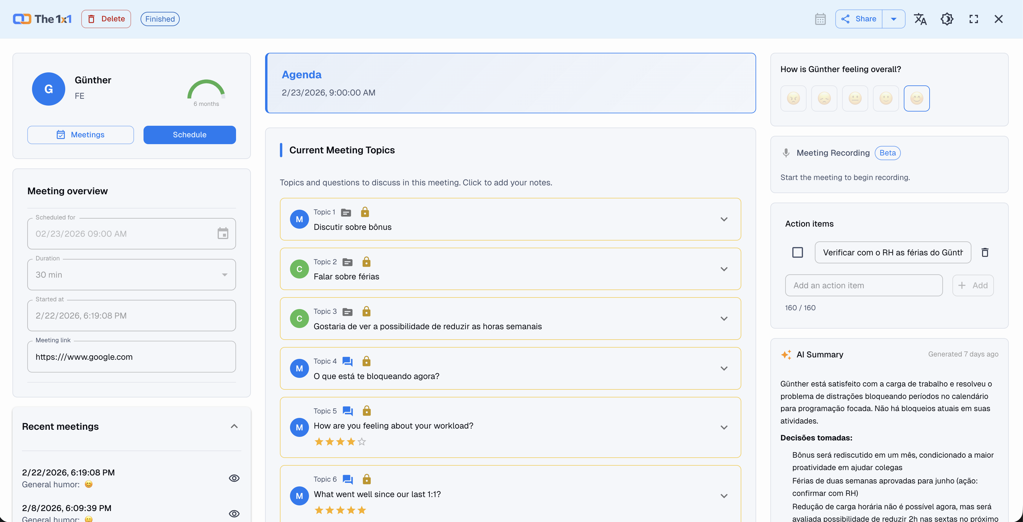Expand Topic 2 'Falar sobre férias'
This screenshot has height=522, width=1023.
[724, 269]
